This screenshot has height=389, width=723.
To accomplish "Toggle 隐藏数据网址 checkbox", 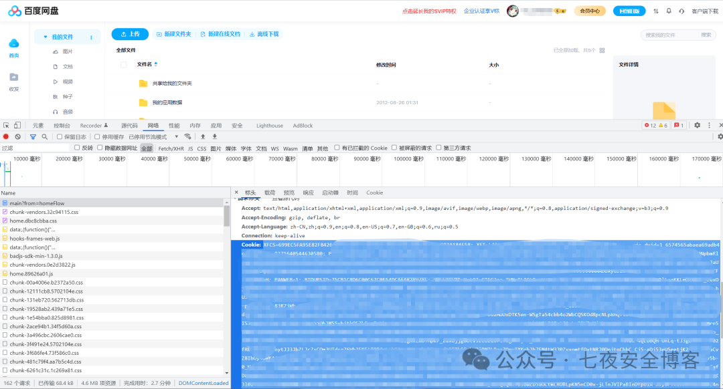I will (100, 148).
